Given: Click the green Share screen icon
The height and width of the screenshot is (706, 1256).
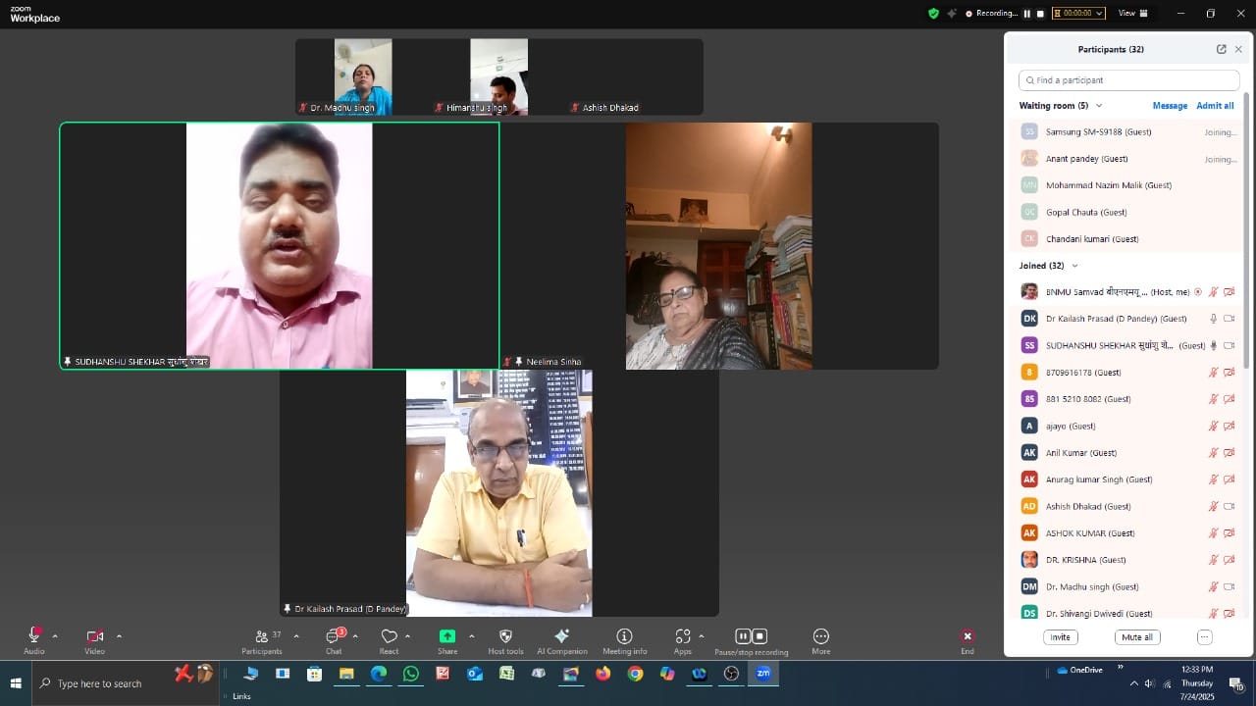Looking at the screenshot, I should click(447, 637).
